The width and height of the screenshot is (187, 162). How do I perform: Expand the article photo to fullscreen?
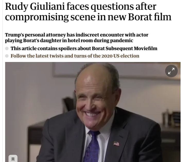tap(171, 71)
